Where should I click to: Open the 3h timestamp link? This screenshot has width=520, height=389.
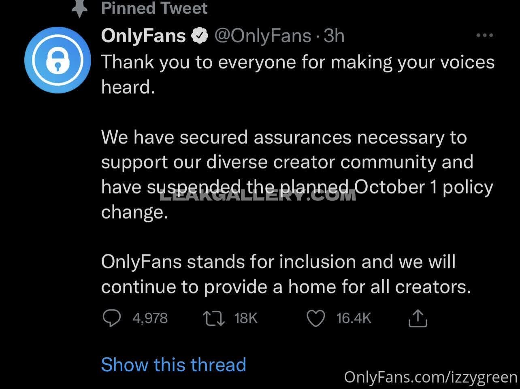tap(334, 36)
